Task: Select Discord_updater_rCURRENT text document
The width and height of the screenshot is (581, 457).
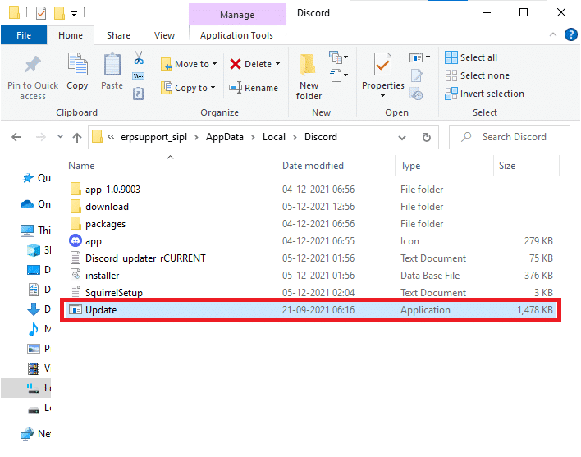Action: (x=145, y=258)
